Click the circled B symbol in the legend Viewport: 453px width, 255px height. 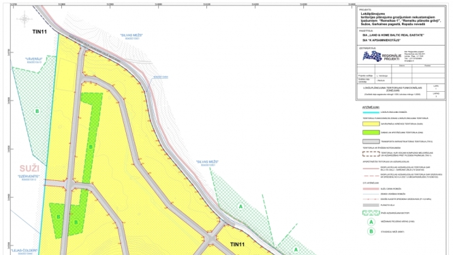(371, 231)
